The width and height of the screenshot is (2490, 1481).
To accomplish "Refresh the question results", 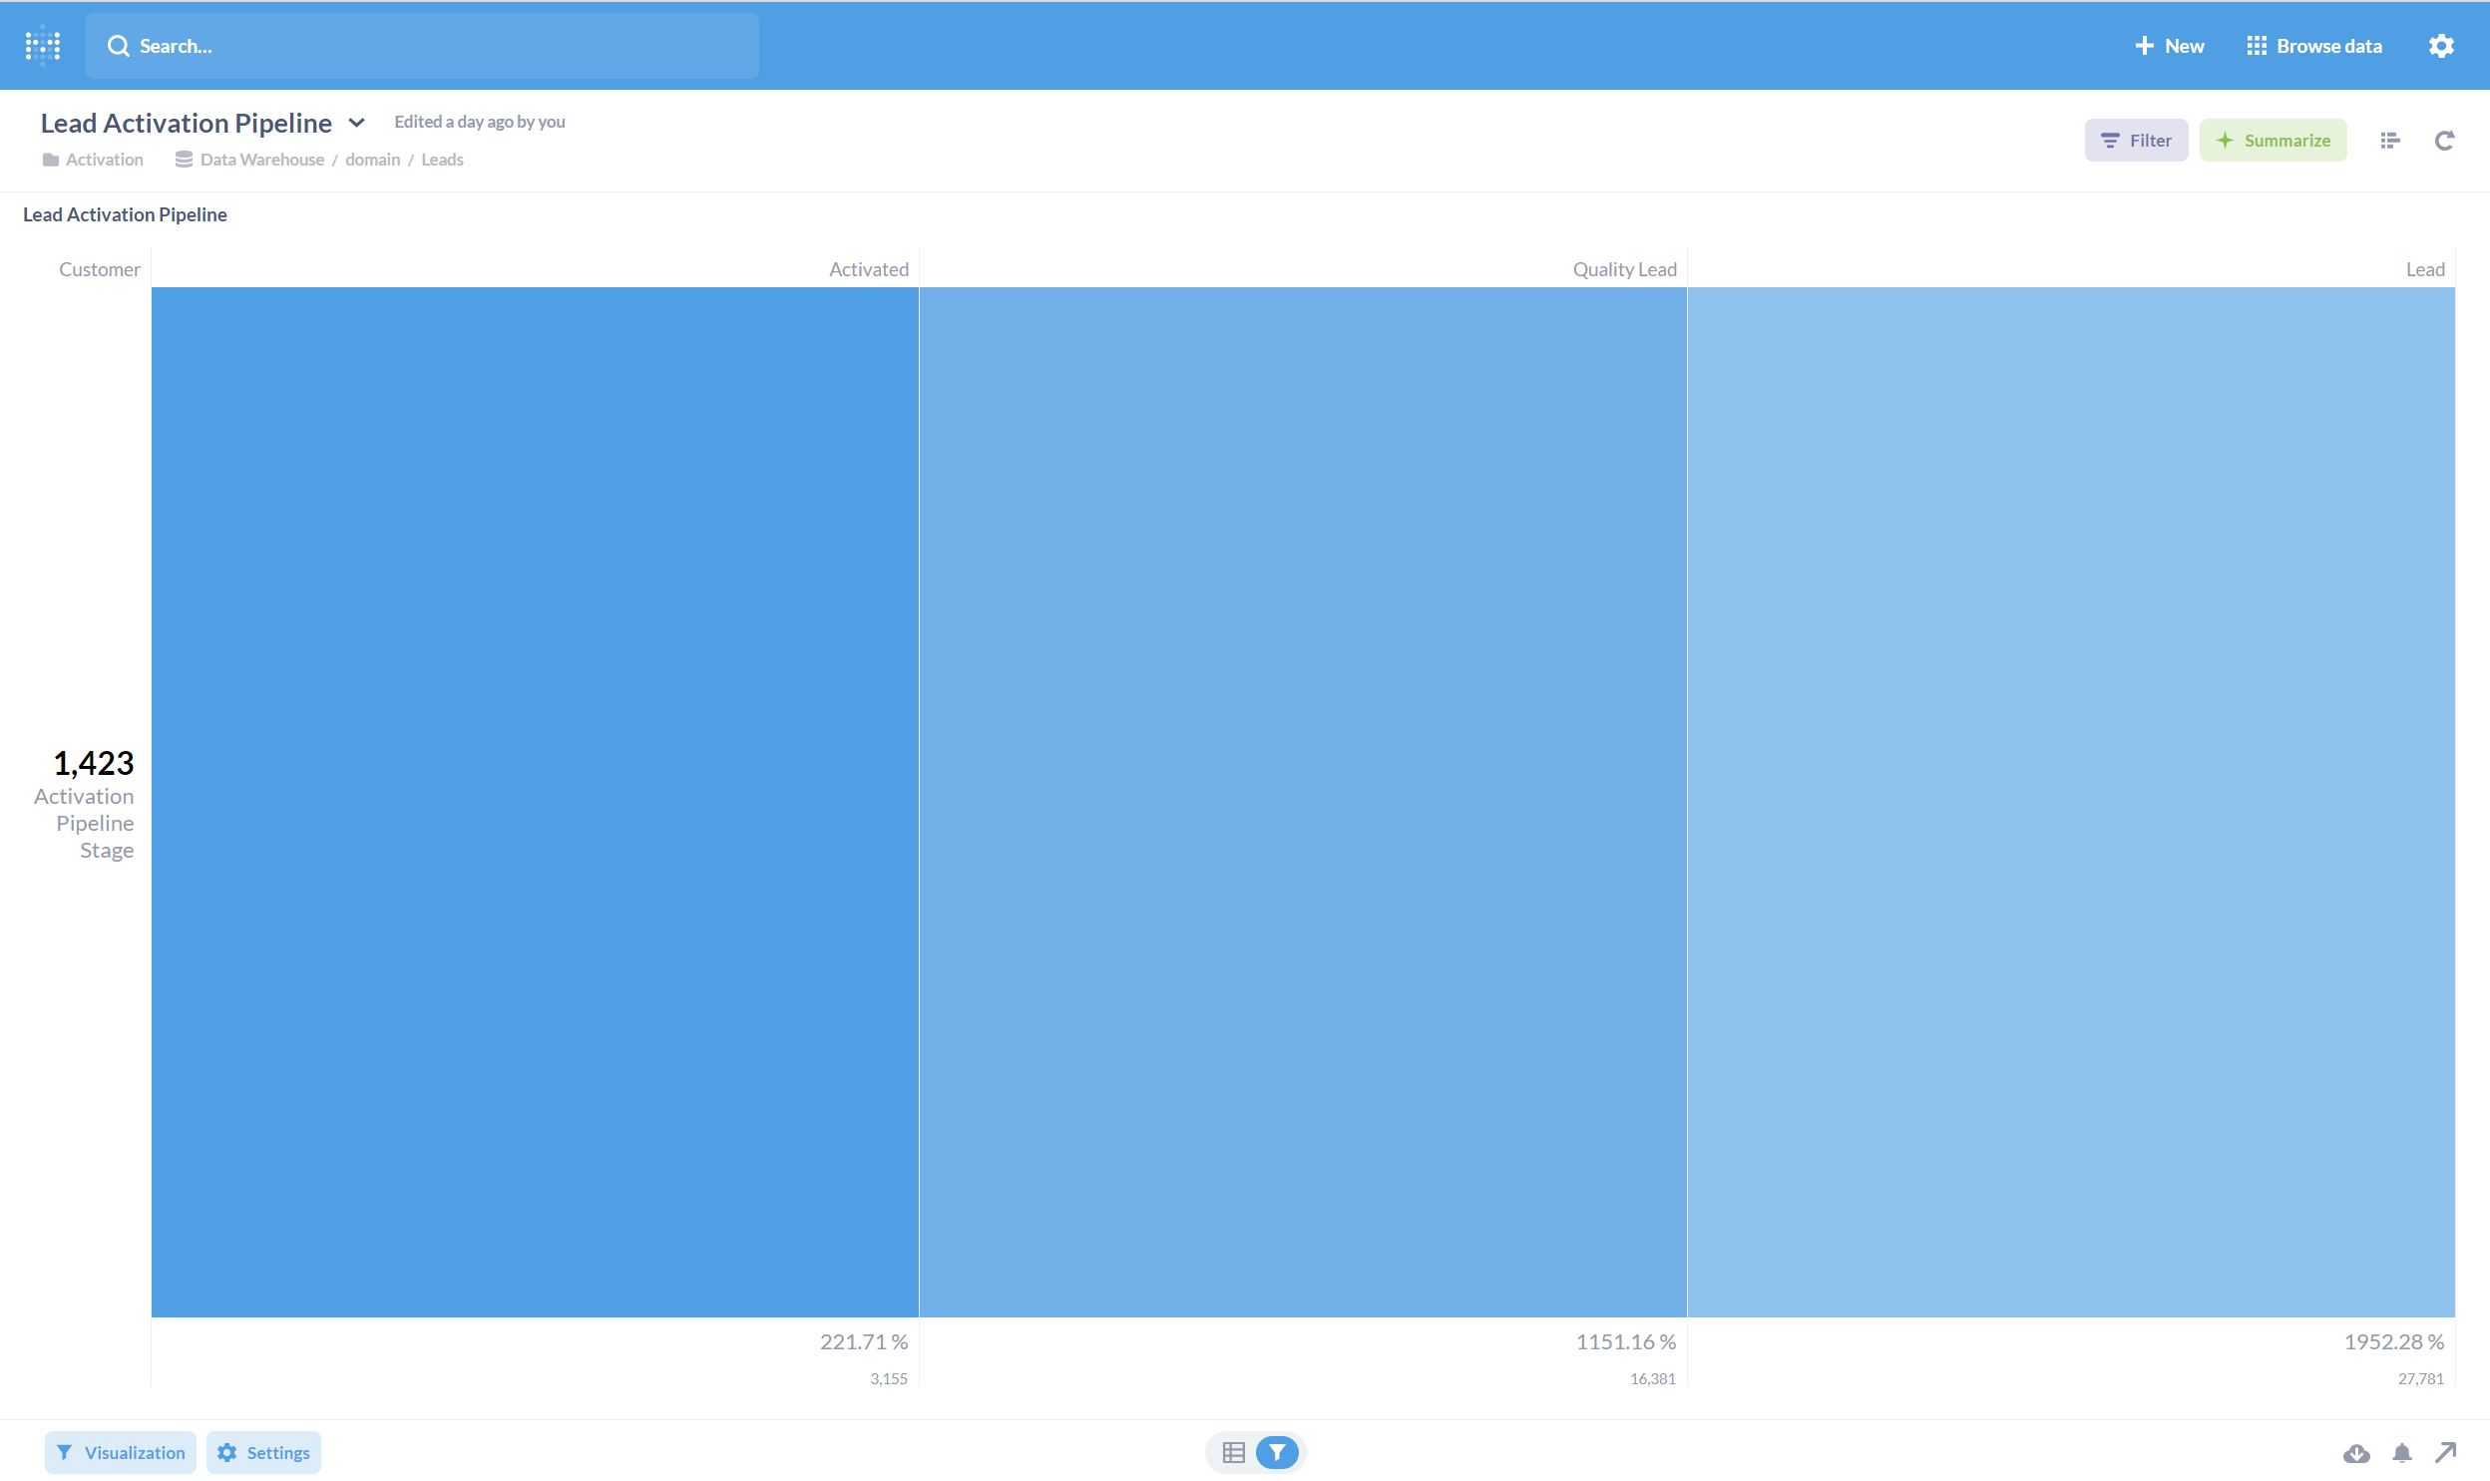I will click(2443, 140).
